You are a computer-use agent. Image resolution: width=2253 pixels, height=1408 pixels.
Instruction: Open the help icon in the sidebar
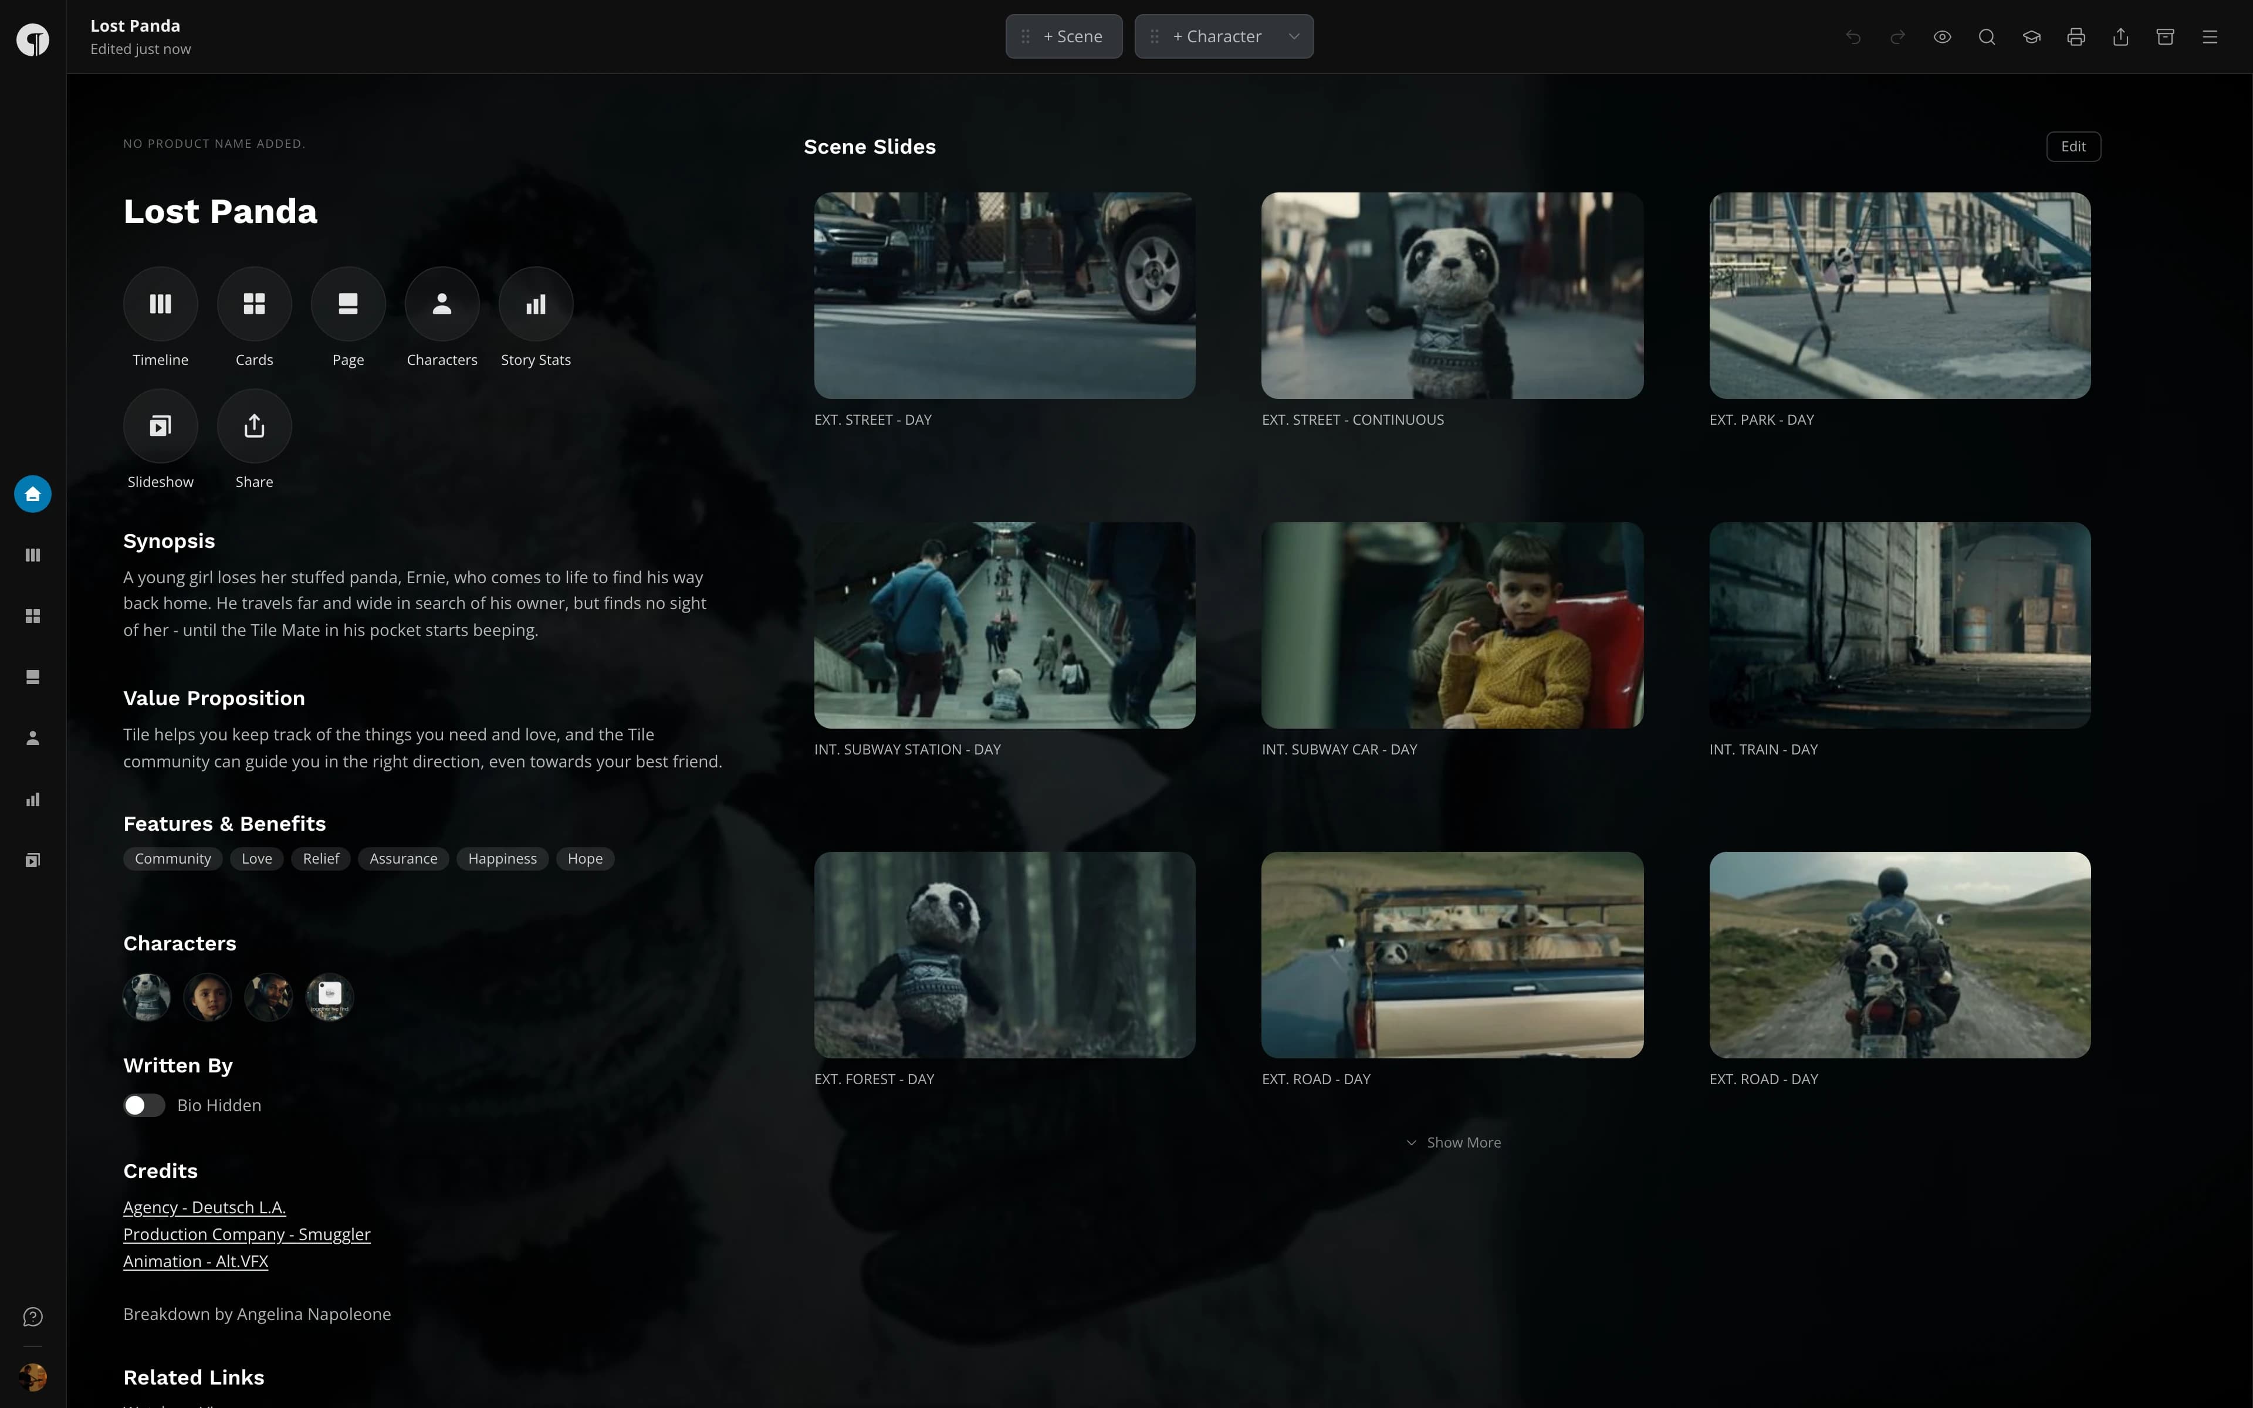click(33, 1316)
